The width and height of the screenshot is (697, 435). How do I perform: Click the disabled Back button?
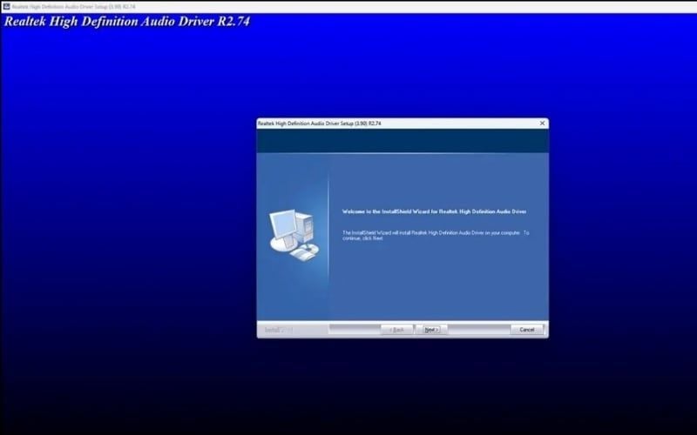coord(397,330)
